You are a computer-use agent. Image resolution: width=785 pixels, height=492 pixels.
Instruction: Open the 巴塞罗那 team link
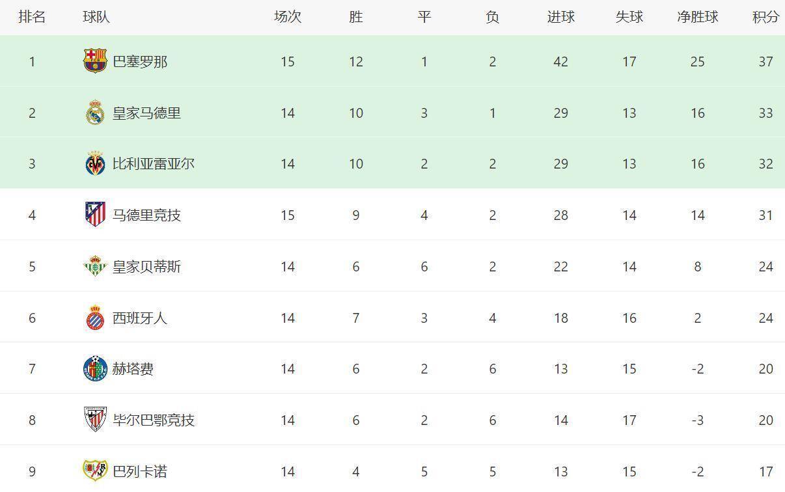click(140, 62)
